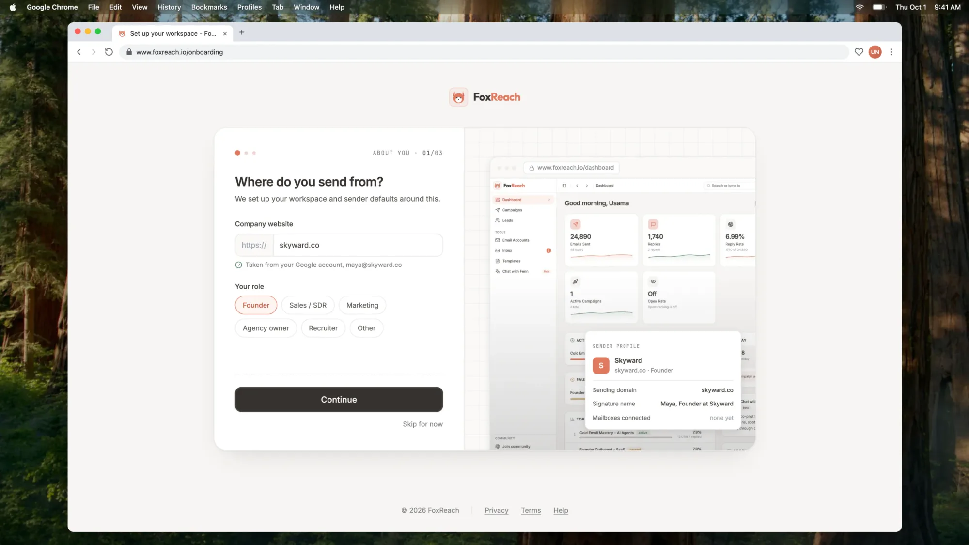Click the heart favorite icon in toolbar
The height and width of the screenshot is (545, 969).
click(x=859, y=52)
